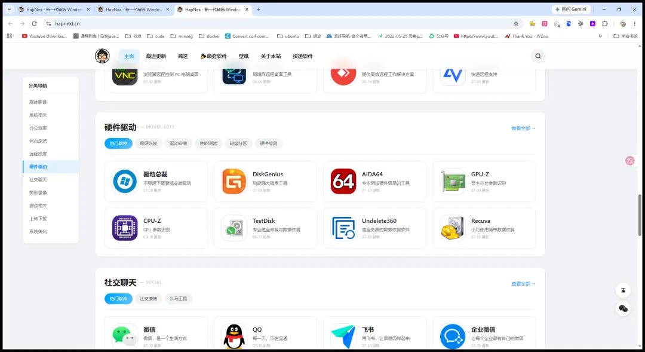The image size is (645, 352).
Task: Open the 明史 bookmark folder
Action: pos(313,36)
